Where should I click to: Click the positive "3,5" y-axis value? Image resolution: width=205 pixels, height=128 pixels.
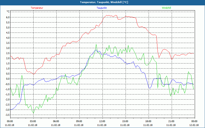pos(8,43)
